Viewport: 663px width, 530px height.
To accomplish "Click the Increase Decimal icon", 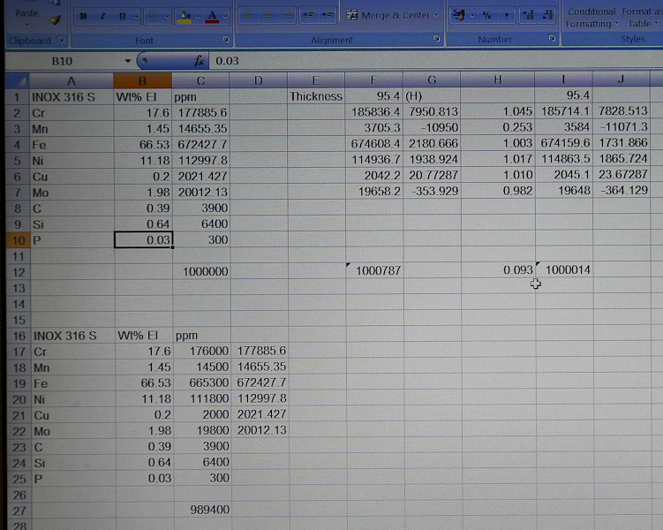I will point(528,16).
